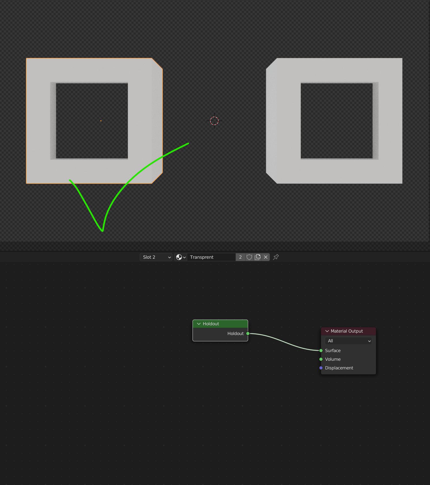Unlink the Transprent material with the X
The width and height of the screenshot is (430, 485).
pyautogui.click(x=266, y=257)
